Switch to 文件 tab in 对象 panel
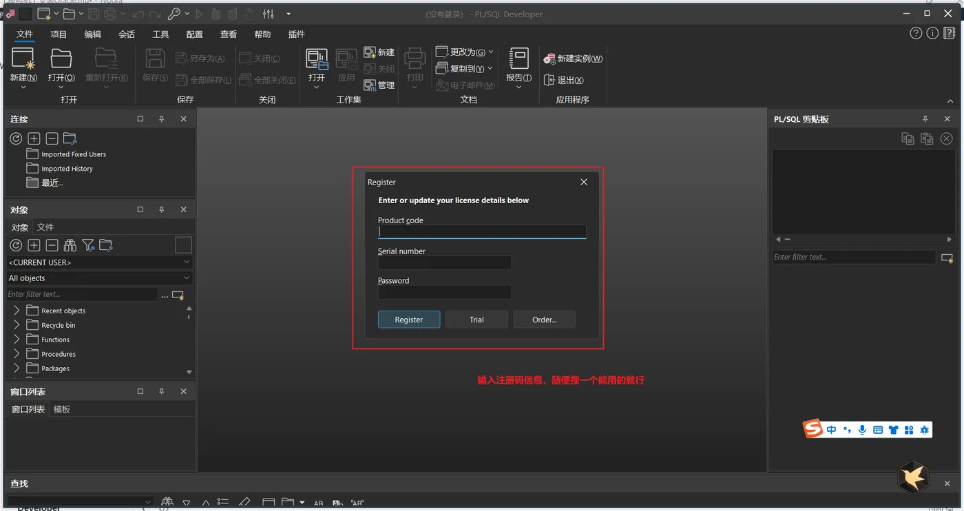The width and height of the screenshot is (964, 511). point(45,227)
